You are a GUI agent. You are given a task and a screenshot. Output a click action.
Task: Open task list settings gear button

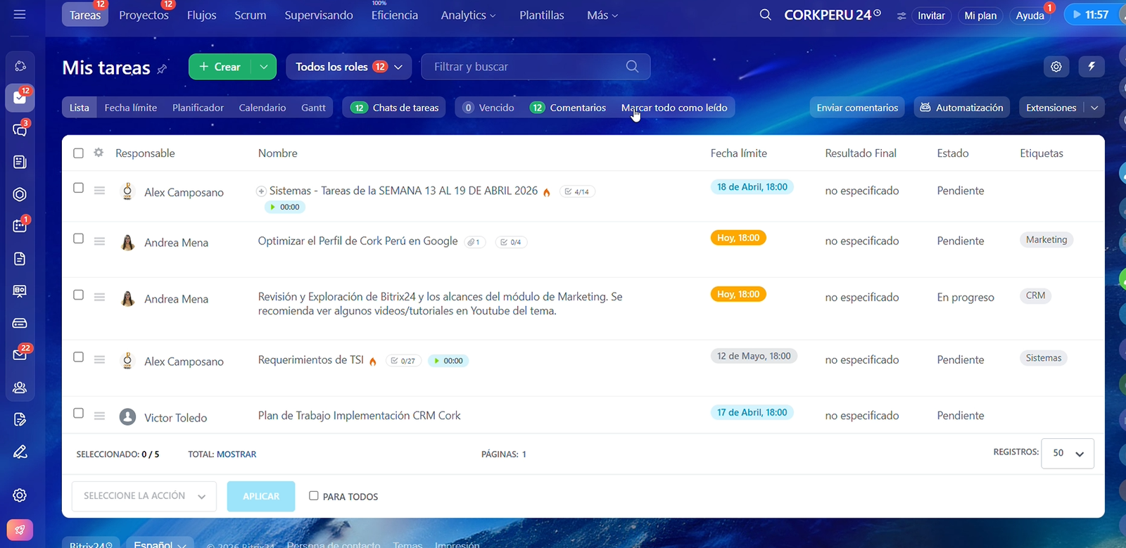[1056, 66]
